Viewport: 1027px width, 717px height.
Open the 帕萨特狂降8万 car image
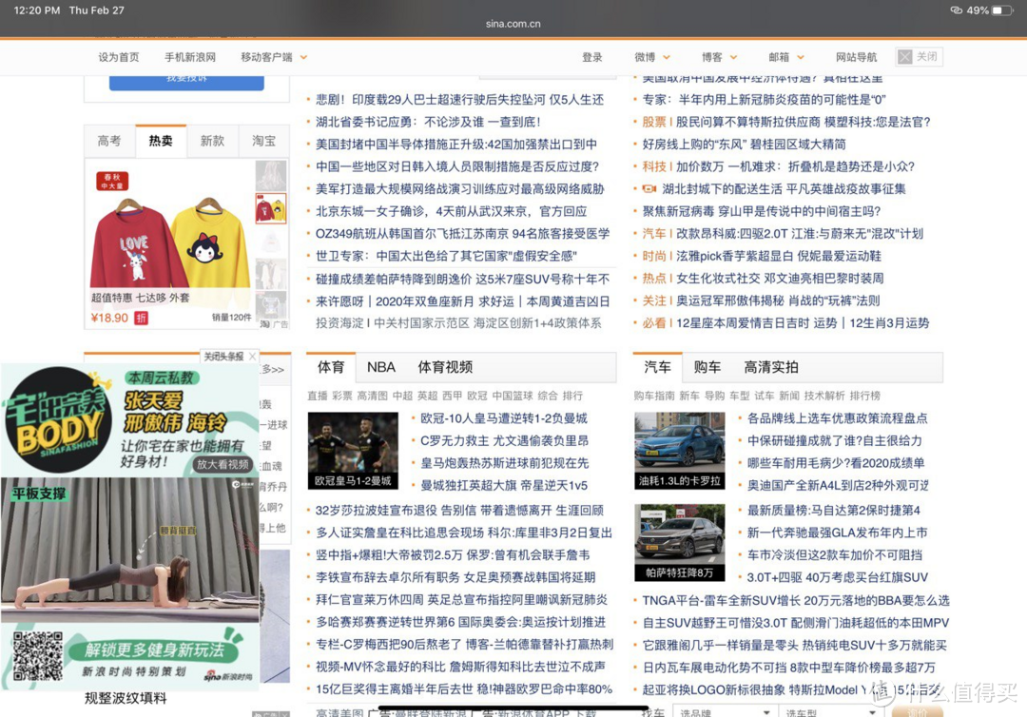tap(679, 543)
